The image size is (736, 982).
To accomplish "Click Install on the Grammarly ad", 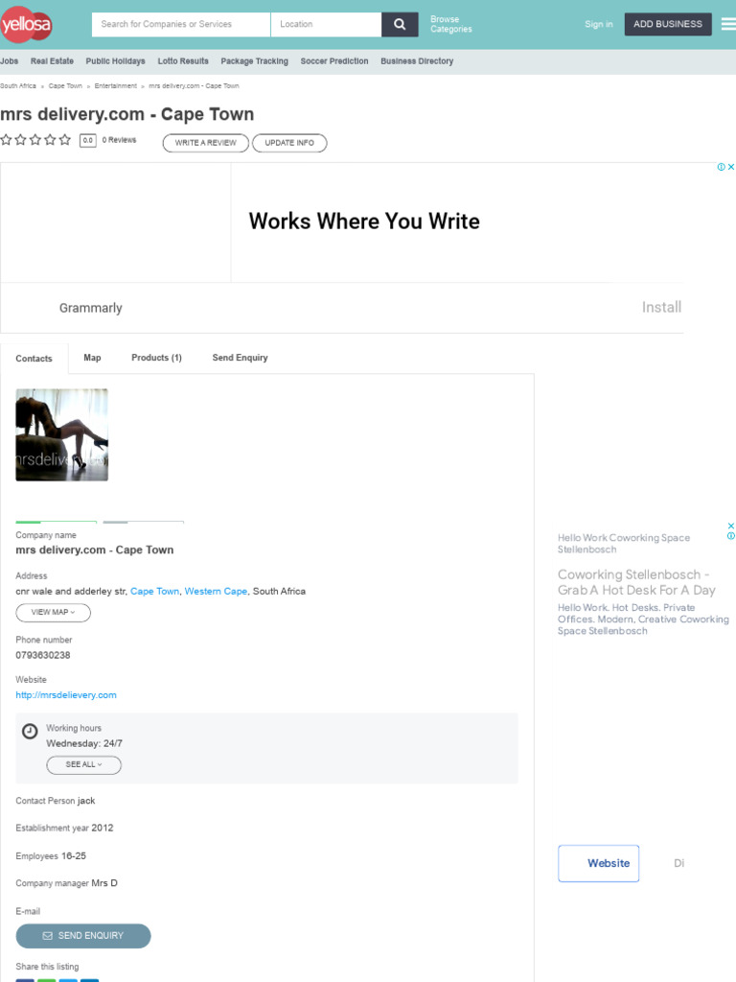I will [661, 308].
